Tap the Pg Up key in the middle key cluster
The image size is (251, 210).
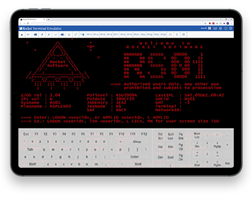click(x=181, y=147)
